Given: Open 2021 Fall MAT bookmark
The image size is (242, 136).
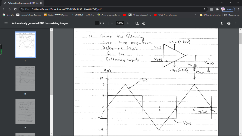Looking at the screenshot, I should click(83, 15).
